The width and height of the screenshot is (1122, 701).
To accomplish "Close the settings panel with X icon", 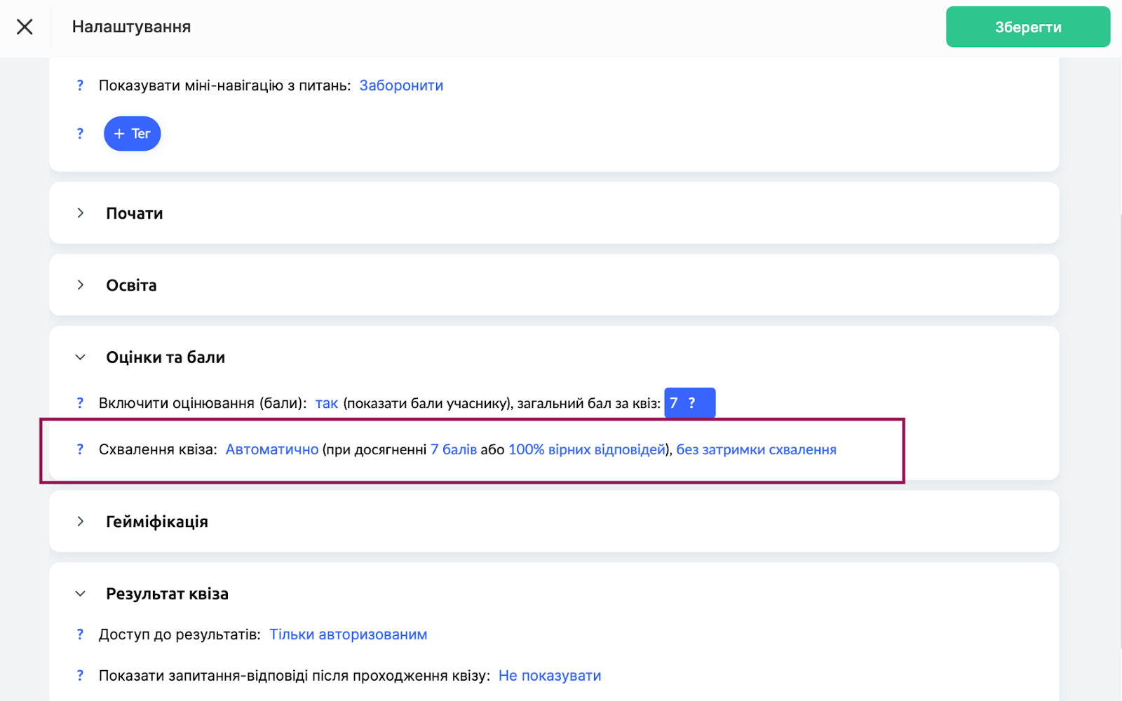I will 25,27.
